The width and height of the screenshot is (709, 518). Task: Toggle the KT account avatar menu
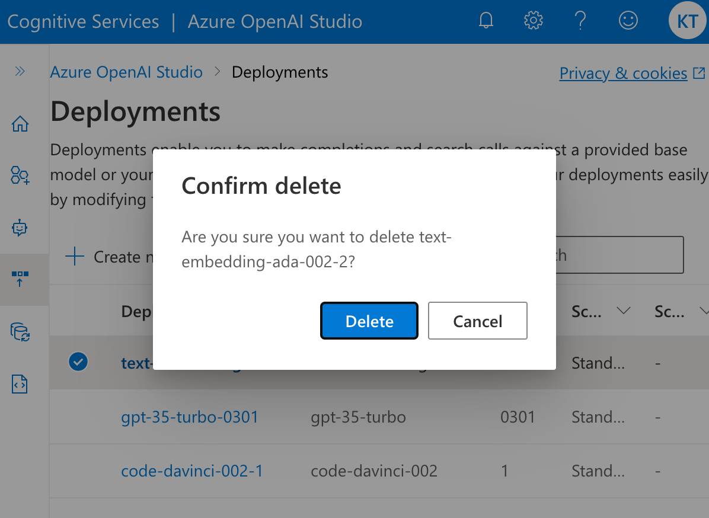tap(686, 20)
